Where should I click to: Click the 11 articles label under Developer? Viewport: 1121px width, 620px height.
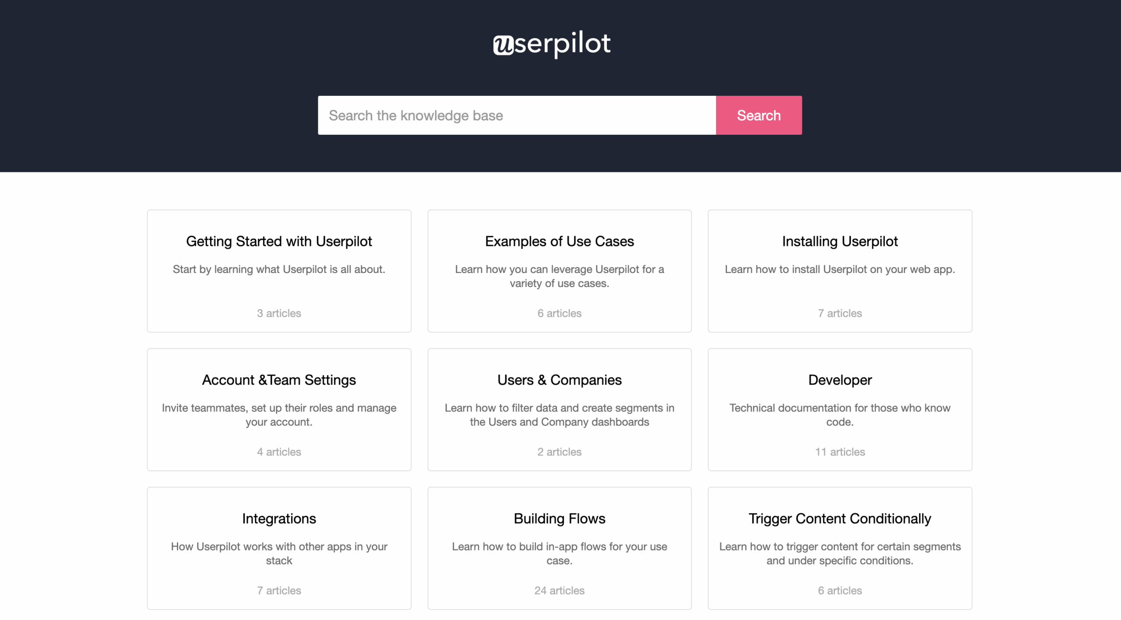[x=839, y=452]
